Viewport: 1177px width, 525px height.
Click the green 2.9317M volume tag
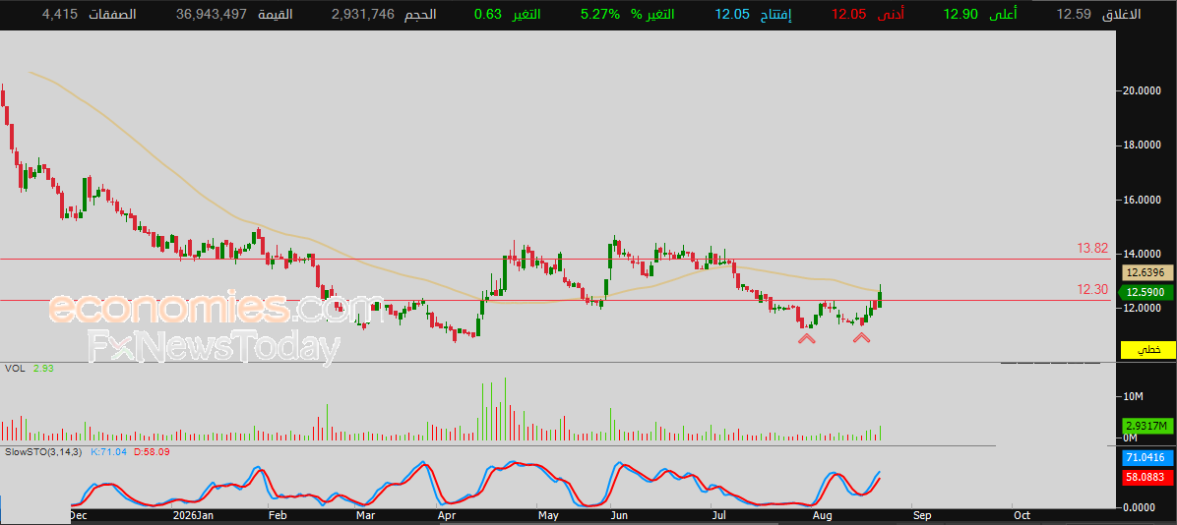point(1146,426)
